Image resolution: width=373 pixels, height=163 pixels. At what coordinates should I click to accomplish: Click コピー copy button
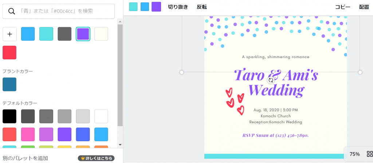pos(342,7)
